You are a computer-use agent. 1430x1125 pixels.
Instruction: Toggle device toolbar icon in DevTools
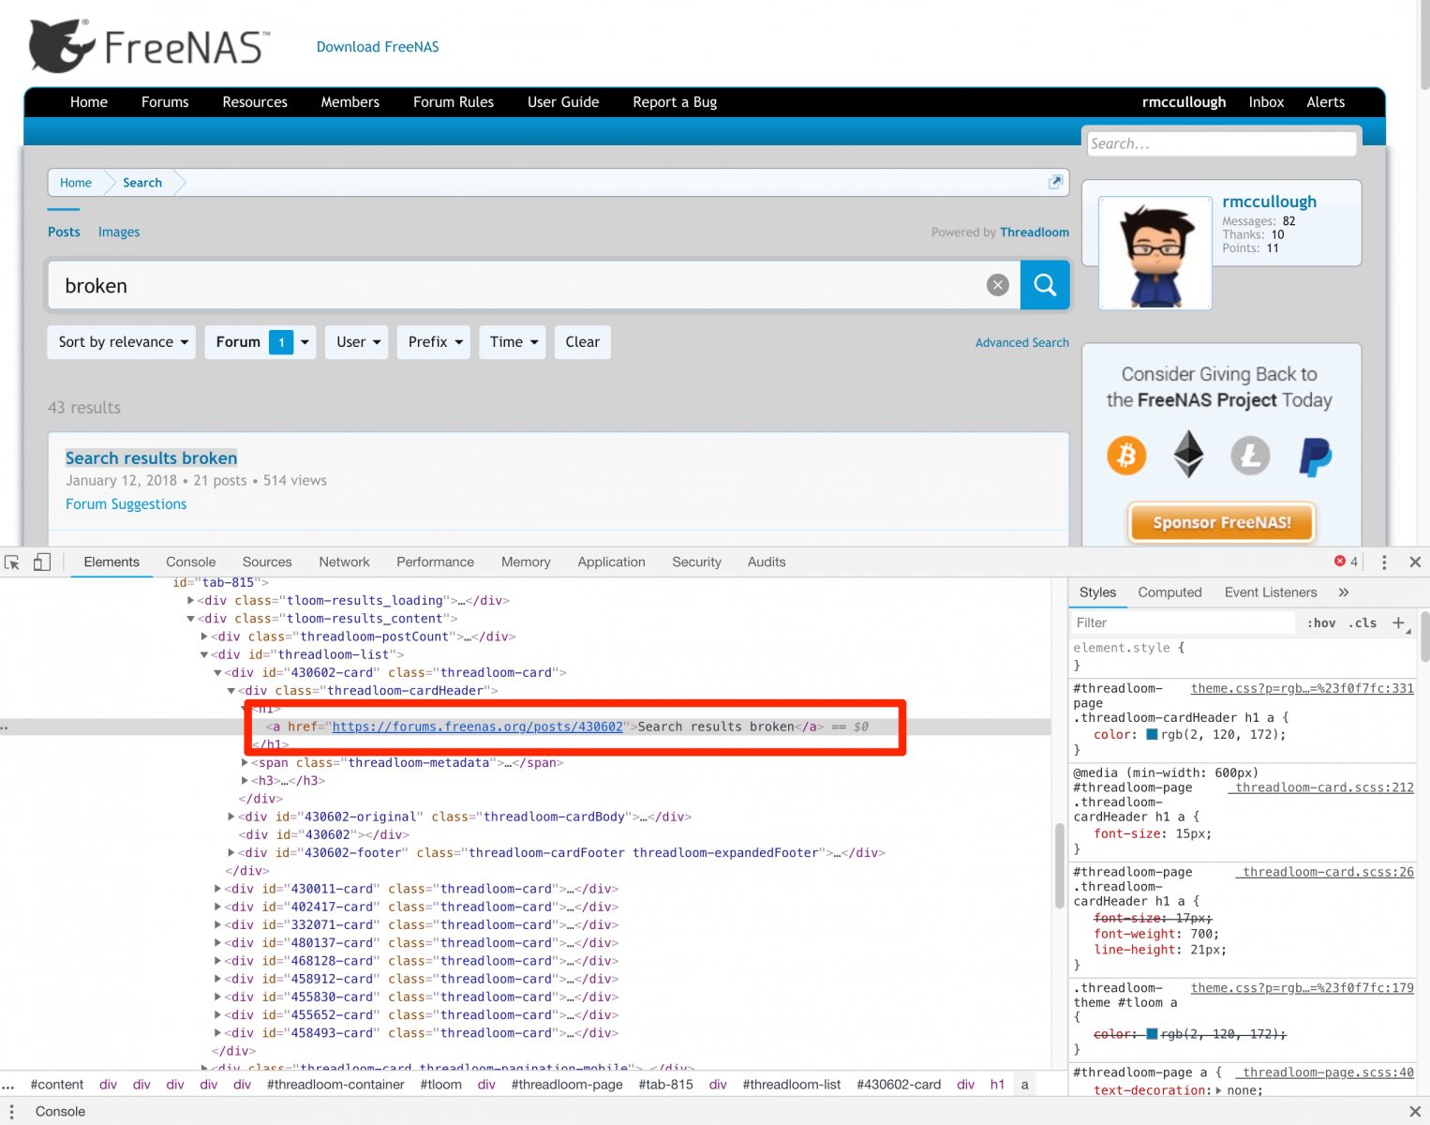click(42, 562)
